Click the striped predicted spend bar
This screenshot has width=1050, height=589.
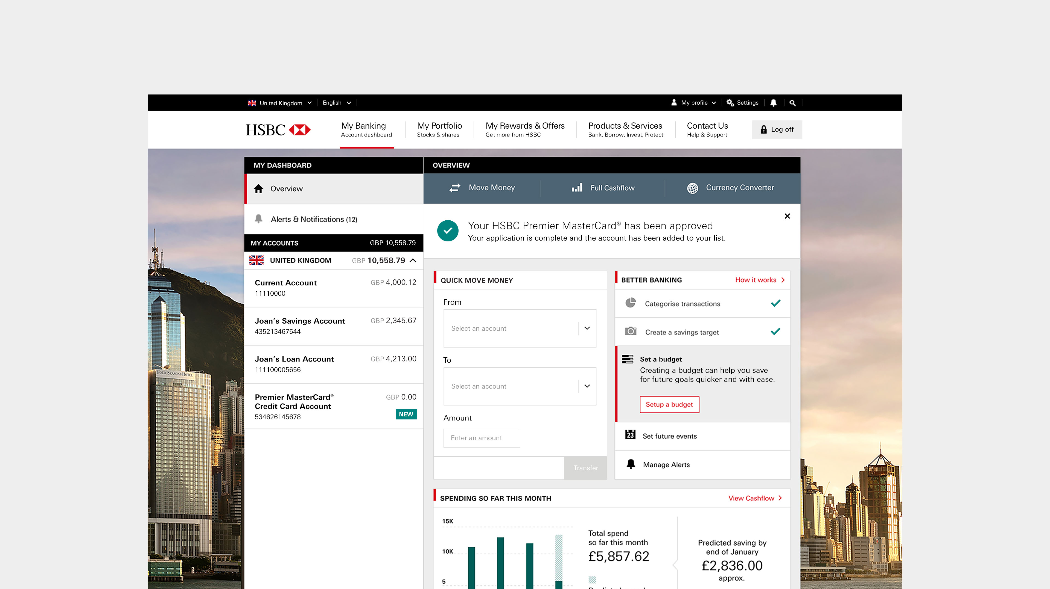pyautogui.click(x=559, y=558)
